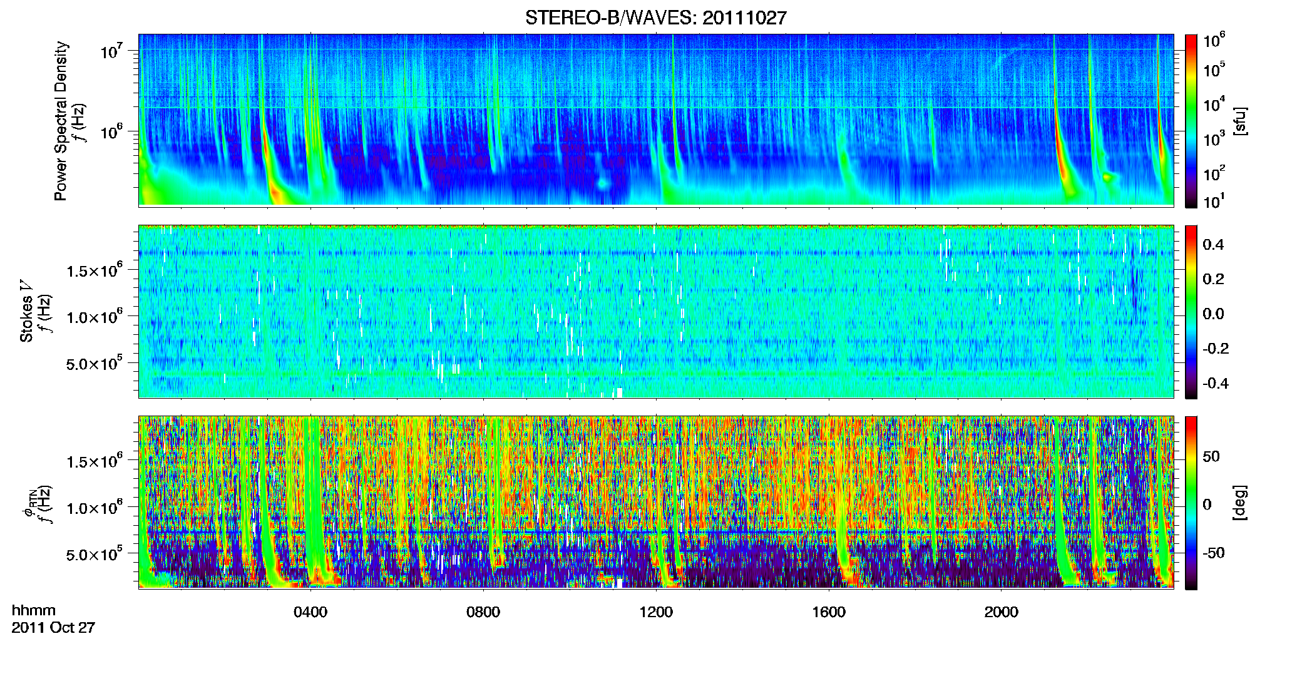Click the 0.0 value on Stokes colorbar
1312x676 pixels.
tap(1213, 314)
